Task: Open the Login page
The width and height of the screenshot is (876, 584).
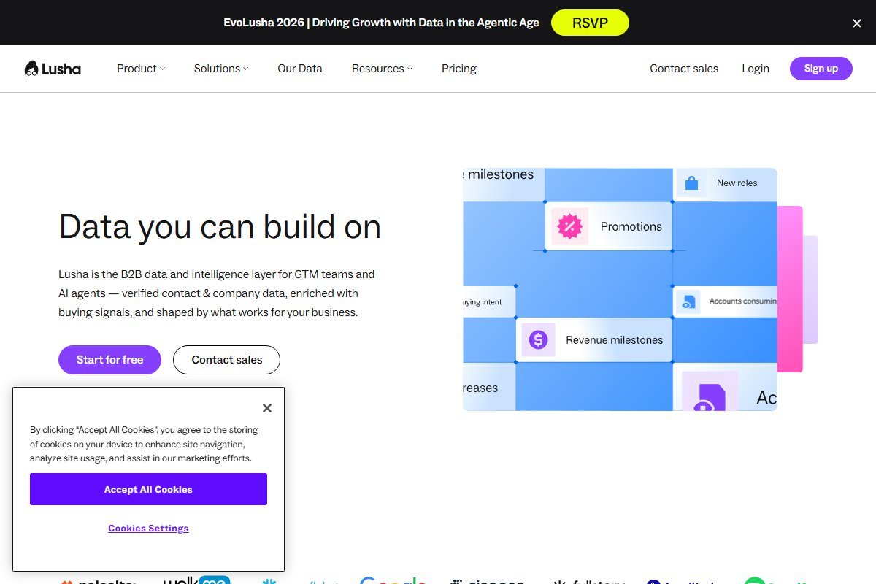Action: (756, 69)
